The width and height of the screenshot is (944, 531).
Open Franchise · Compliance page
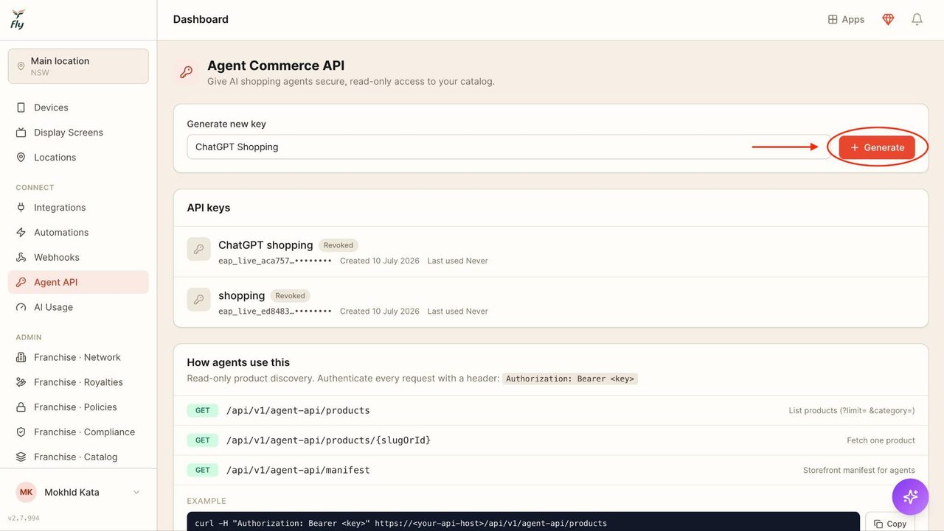(78, 432)
